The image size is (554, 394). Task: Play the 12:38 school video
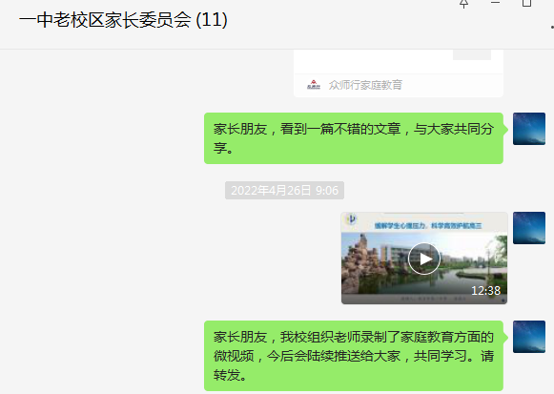(x=424, y=259)
